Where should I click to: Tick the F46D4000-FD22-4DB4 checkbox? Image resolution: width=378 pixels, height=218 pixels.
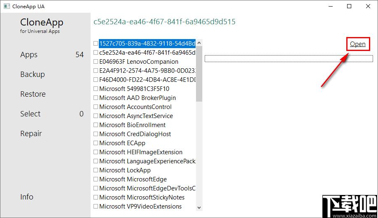pyautogui.click(x=96, y=79)
